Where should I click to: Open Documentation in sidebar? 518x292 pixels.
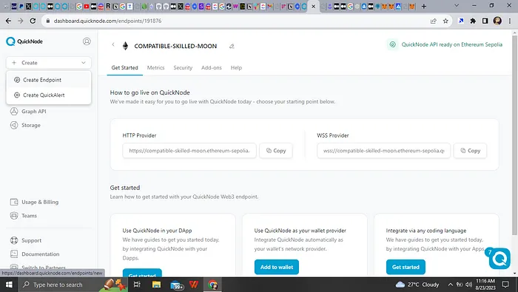pyautogui.click(x=40, y=254)
